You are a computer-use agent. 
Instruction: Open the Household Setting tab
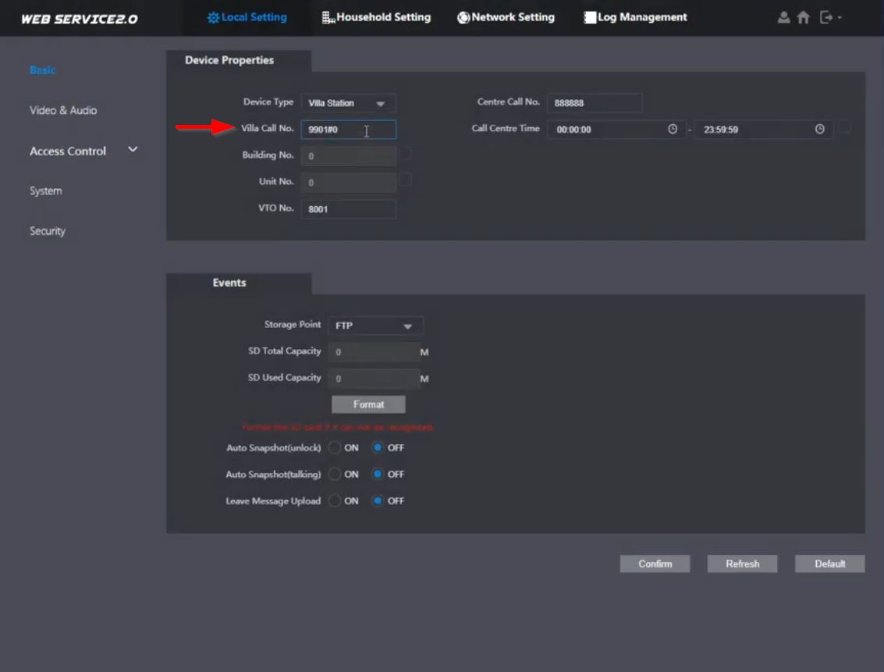pos(376,17)
